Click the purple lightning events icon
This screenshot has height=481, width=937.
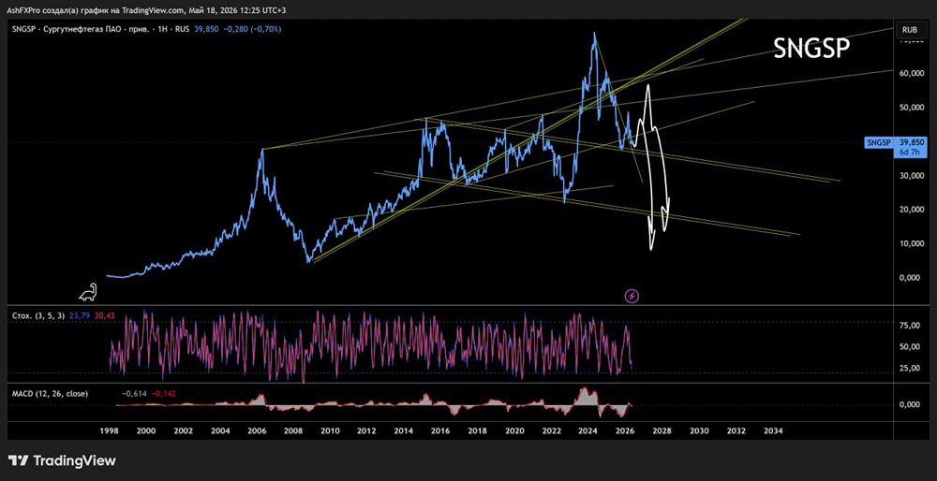click(x=632, y=296)
